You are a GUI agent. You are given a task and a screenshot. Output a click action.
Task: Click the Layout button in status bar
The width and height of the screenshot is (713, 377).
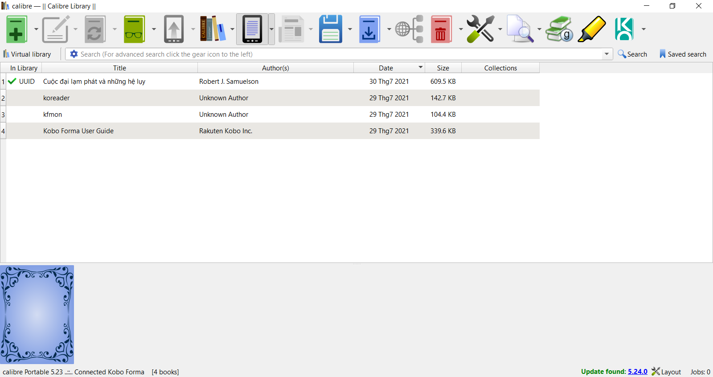pos(666,372)
